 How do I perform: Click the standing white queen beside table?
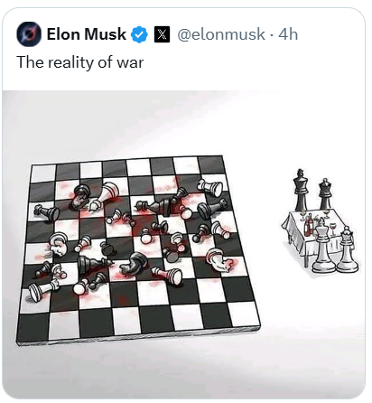348,249
